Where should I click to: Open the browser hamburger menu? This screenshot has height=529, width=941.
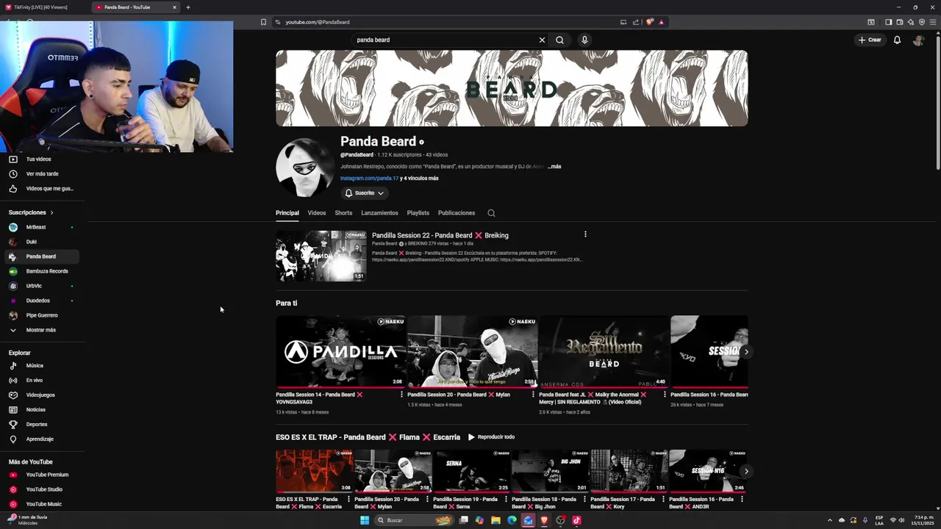(x=933, y=22)
